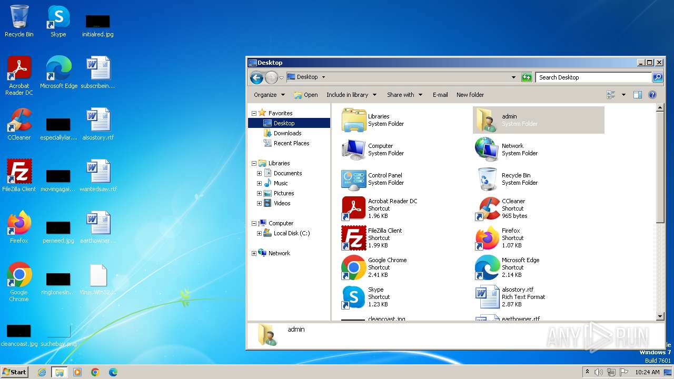Image resolution: width=674 pixels, height=379 pixels.
Task: Open the Organize menu
Action: click(x=269, y=95)
